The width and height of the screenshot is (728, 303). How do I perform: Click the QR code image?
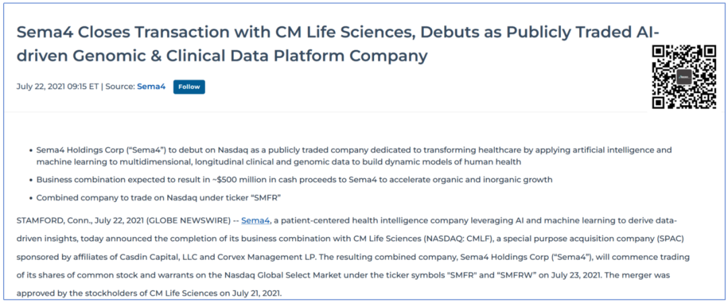click(x=684, y=77)
